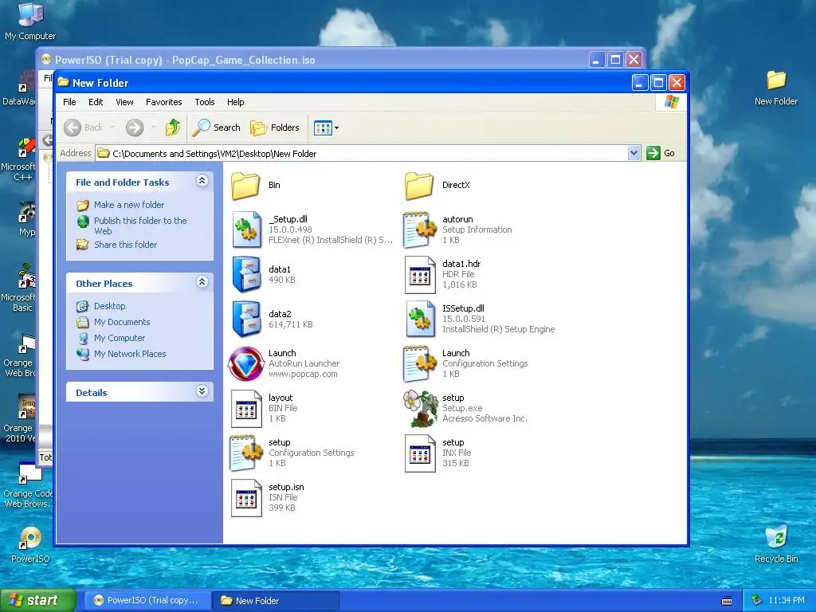Viewport: 816px width, 612px height.
Task: Select the _Setup.dll file icon
Action: (x=246, y=229)
